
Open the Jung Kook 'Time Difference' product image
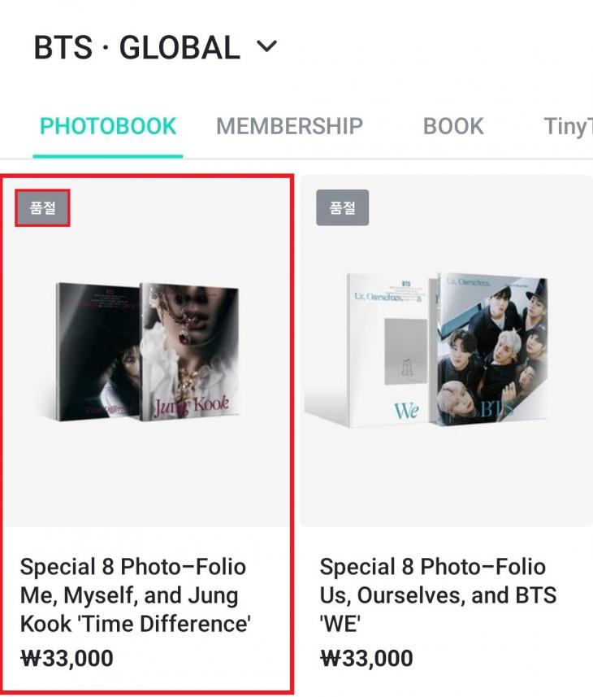point(146,351)
